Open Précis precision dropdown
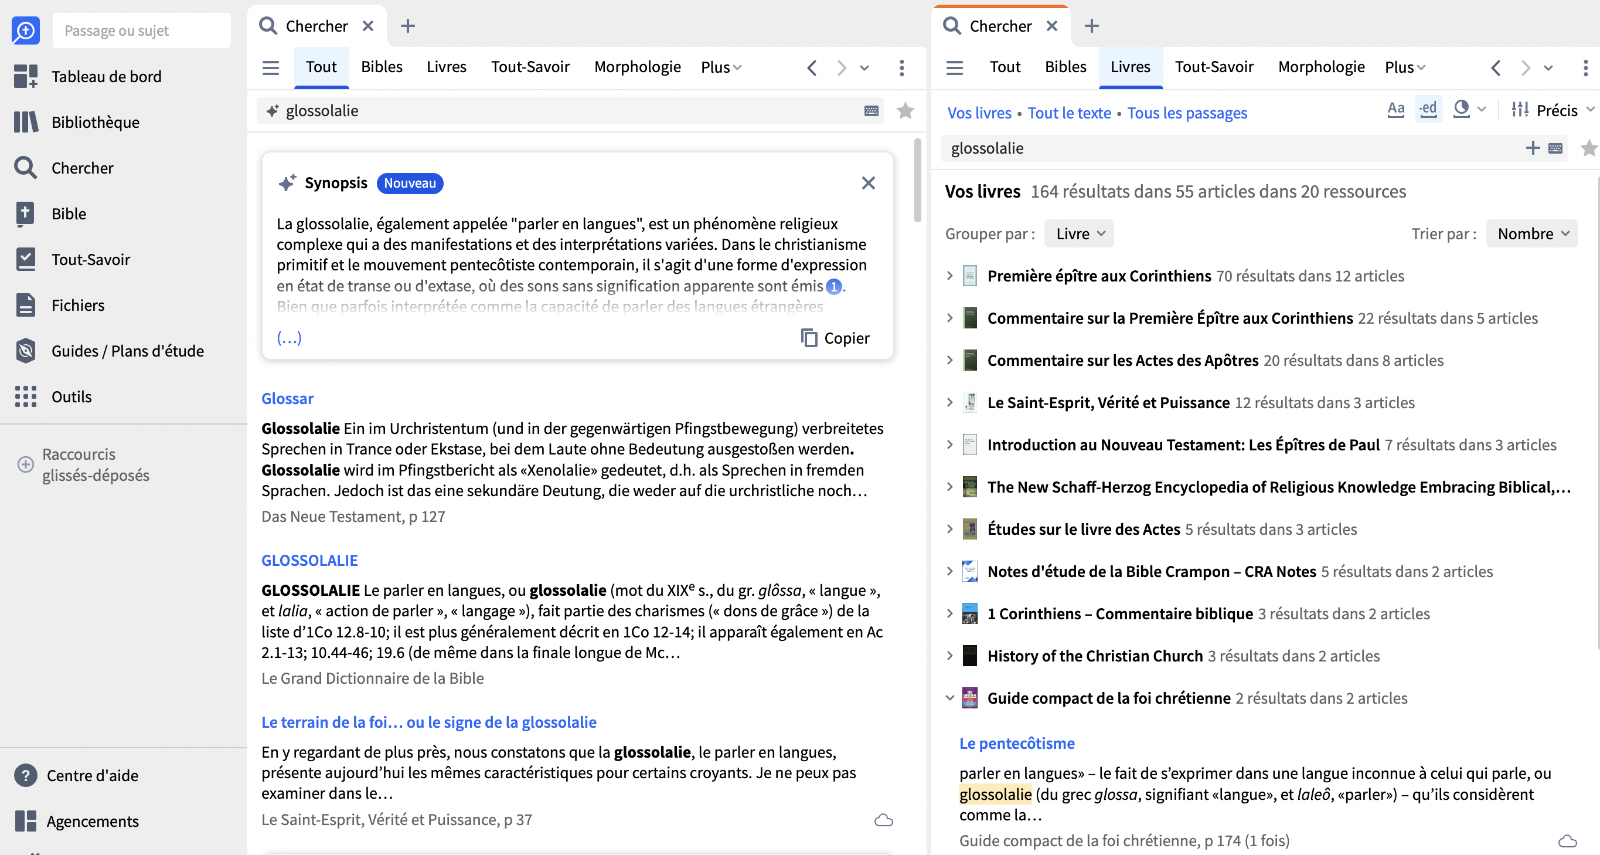Screen dimensions: 1600x855 pyautogui.click(x=1554, y=110)
